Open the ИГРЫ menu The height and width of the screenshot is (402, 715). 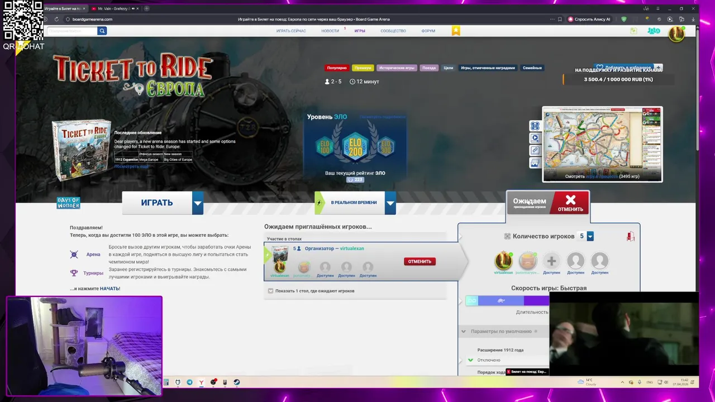click(360, 31)
